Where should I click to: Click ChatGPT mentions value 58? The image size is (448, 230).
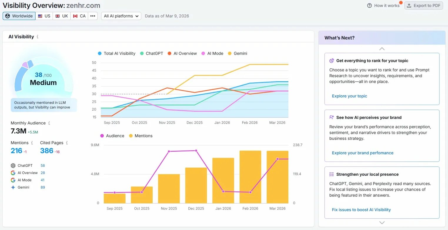pos(43,165)
